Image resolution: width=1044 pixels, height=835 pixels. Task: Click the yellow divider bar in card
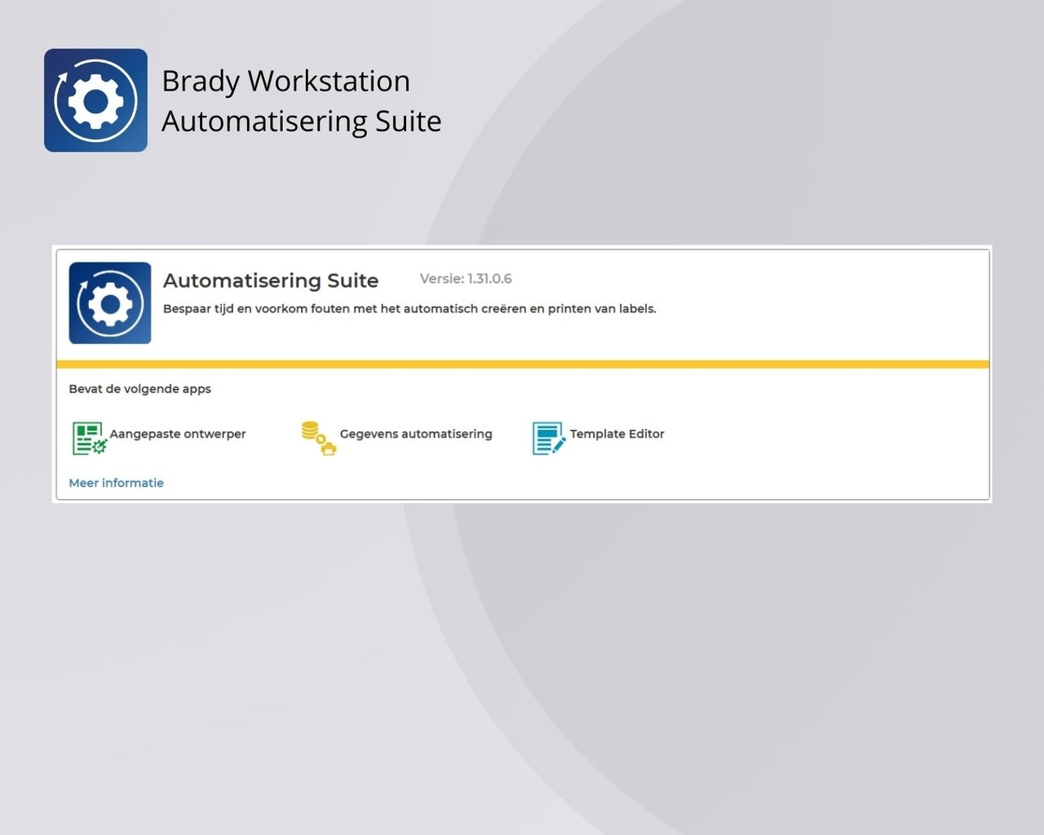[522, 364]
